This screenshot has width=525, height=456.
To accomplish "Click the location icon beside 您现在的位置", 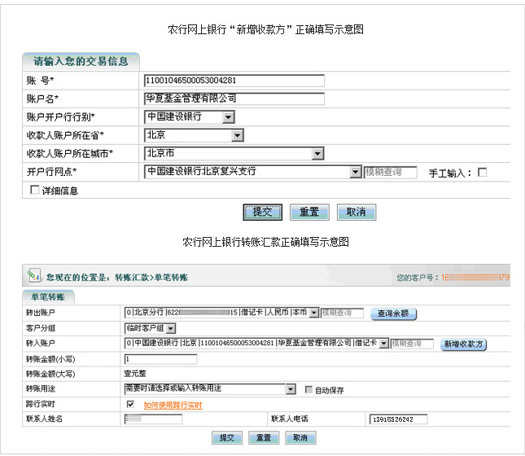I will 34,275.
